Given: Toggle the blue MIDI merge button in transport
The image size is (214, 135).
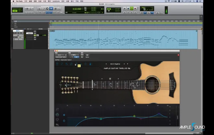Looking at the screenshot, I should click(x=152, y=13).
